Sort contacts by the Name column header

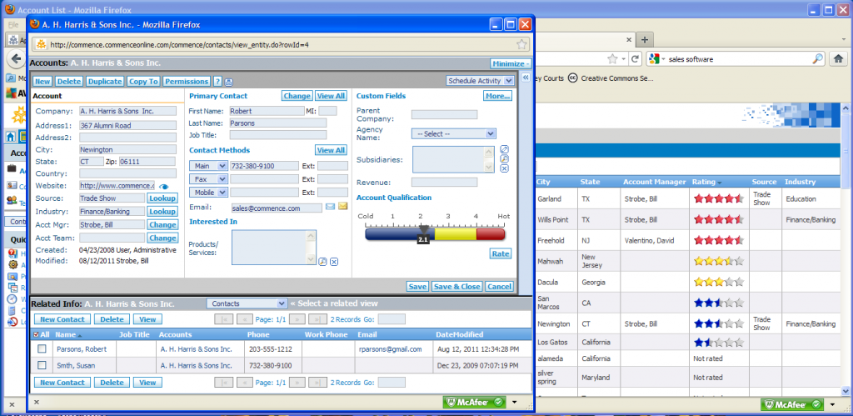(x=65, y=334)
